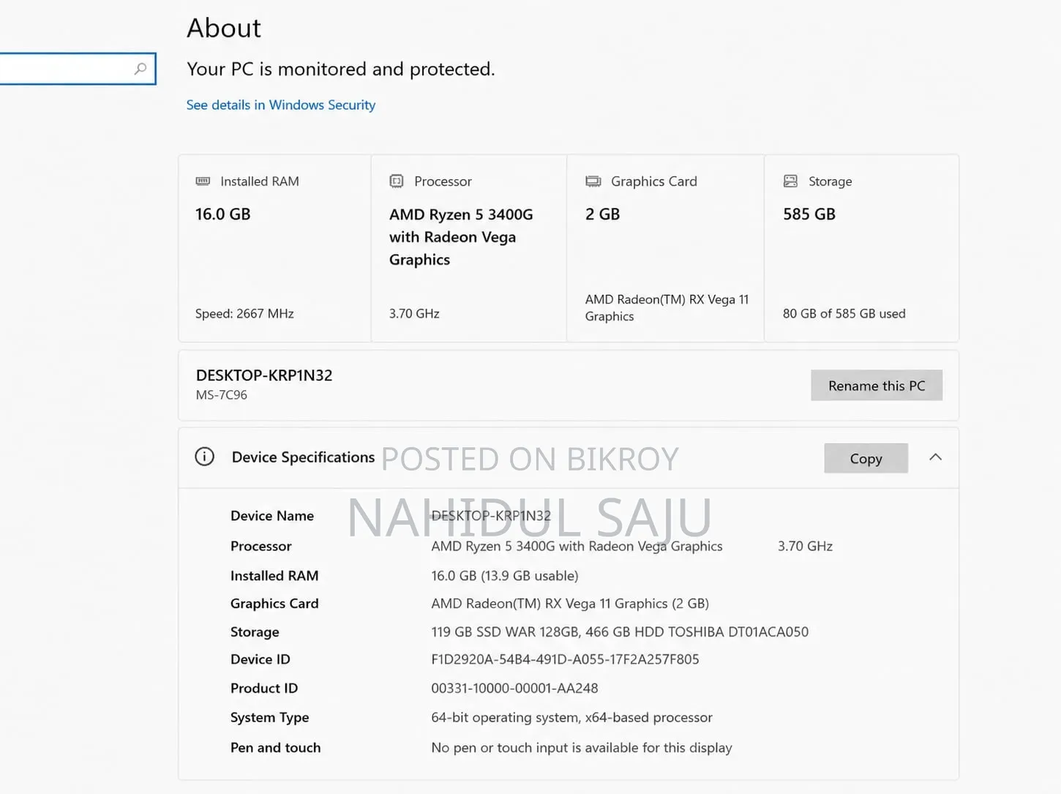Click the Graphics Card icon
The width and height of the screenshot is (1061, 794).
coord(593,181)
